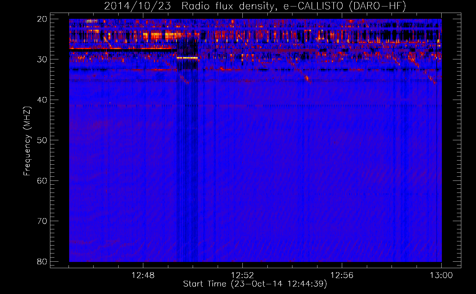The image size is (476, 294).
Task: Click the 30 frequency tick label
Action: tap(42, 59)
